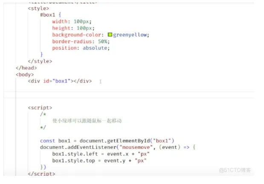The height and width of the screenshot is (184, 264).
Task: Click the closing </style> tag
Action: pyautogui.click(x=40, y=61)
